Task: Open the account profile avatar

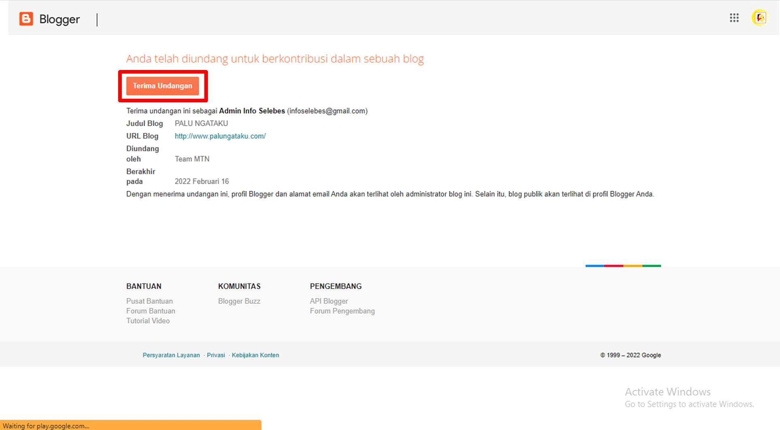Action: [x=760, y=18]
